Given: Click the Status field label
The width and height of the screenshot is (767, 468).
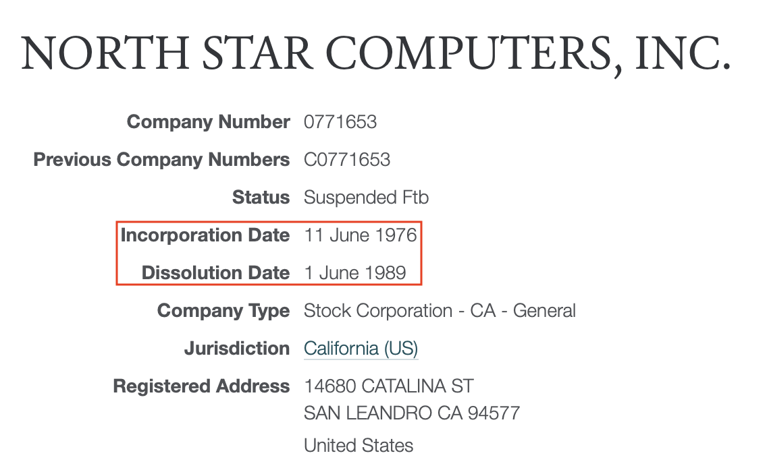Looking at the screenshot, I should (261, 198).
